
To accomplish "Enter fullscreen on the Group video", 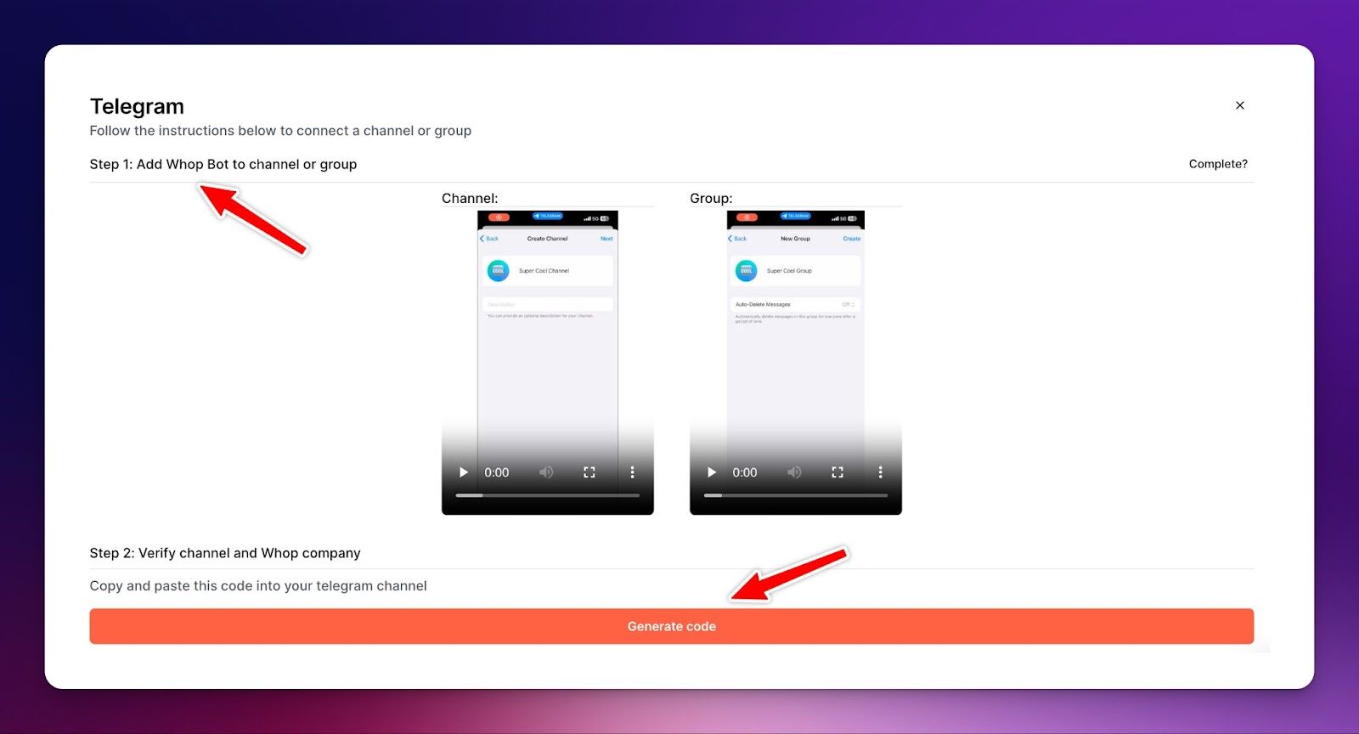I will 837,472.
